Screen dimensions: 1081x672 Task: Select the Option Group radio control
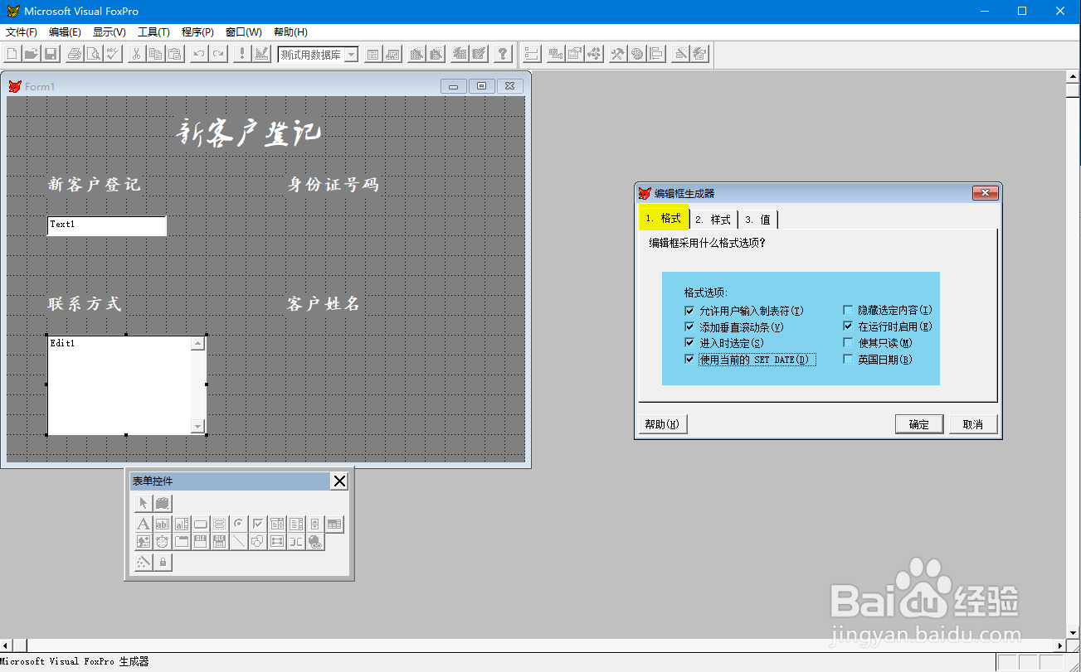click(239, 524)
